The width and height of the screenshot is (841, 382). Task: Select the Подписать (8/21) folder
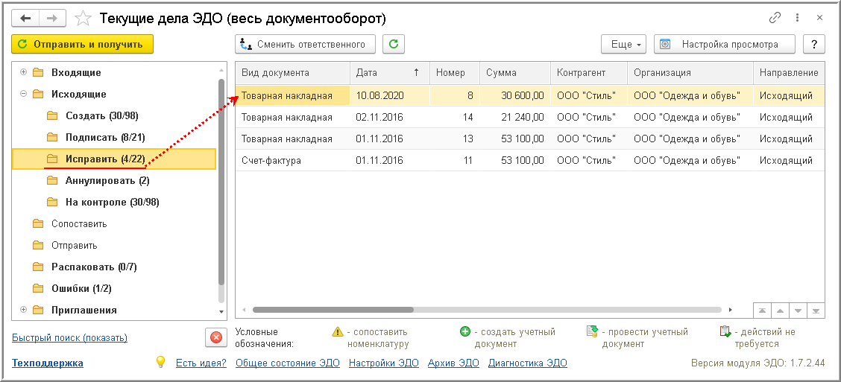click(101, 137)
